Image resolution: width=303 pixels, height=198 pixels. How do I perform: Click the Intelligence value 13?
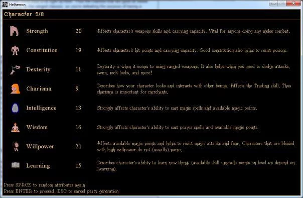78,108
